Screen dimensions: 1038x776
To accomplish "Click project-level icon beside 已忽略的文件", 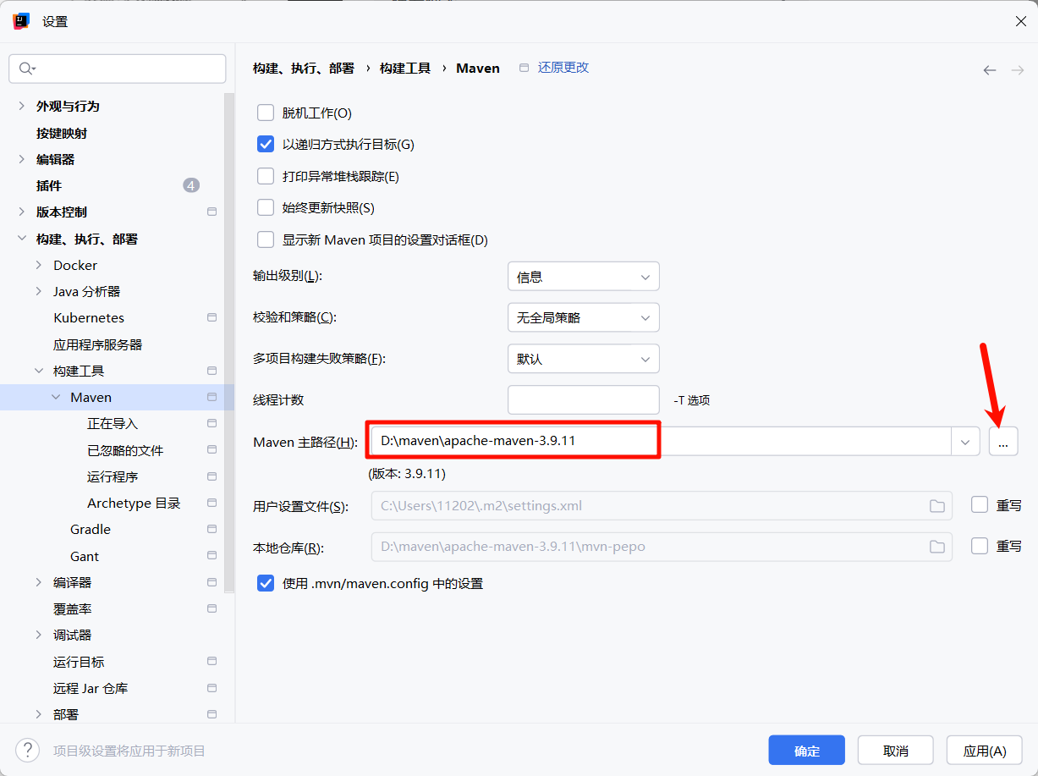I will [x=211, y=450].
